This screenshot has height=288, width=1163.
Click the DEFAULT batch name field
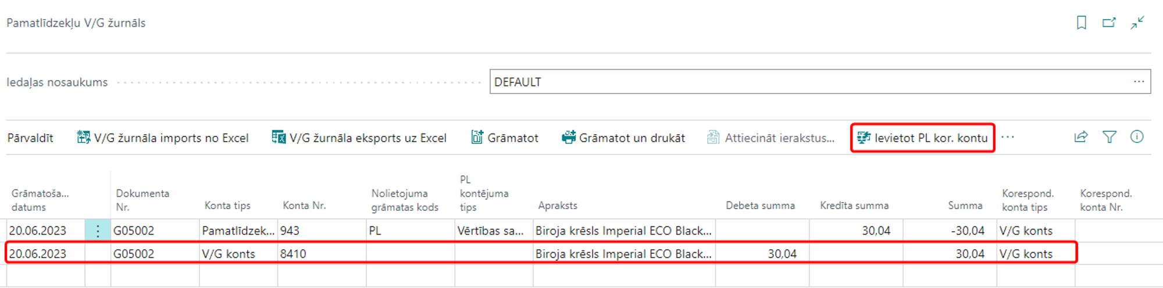click(x=808, y=82)
